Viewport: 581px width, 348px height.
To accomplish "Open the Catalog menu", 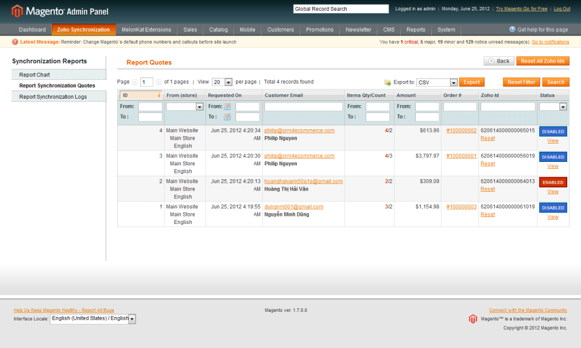I will (x=219, y=30).
